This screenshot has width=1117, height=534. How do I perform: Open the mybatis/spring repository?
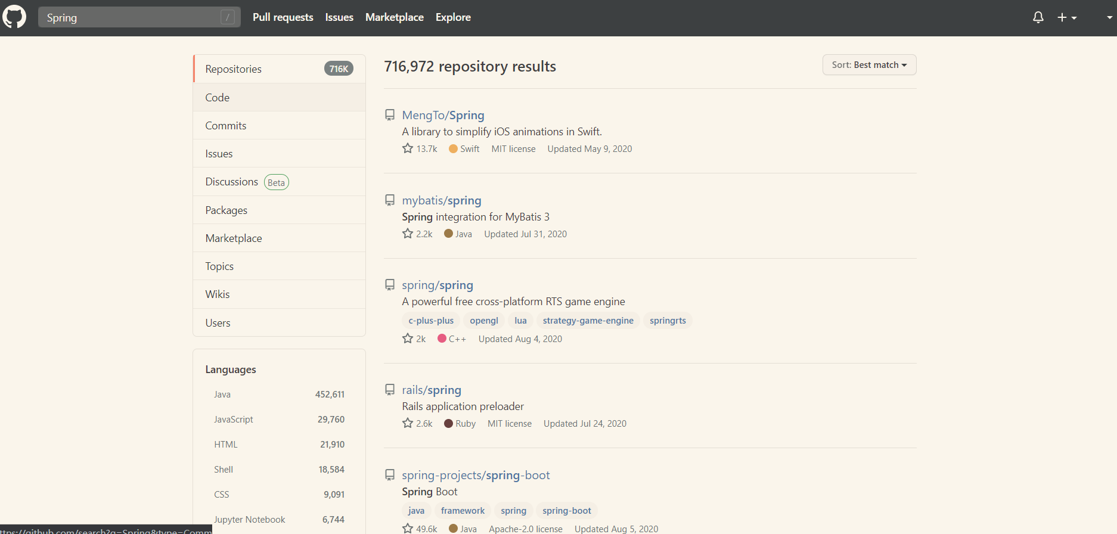tap(442, 200)
